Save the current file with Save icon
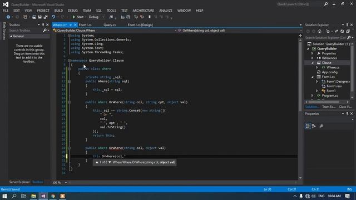The height and width of the screenshot is (200, 356). [x=39, y=17]
